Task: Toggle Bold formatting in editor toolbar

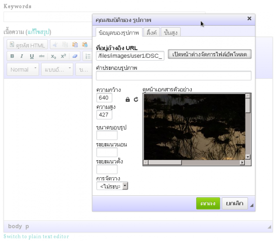Action: [x=12, y=56]
